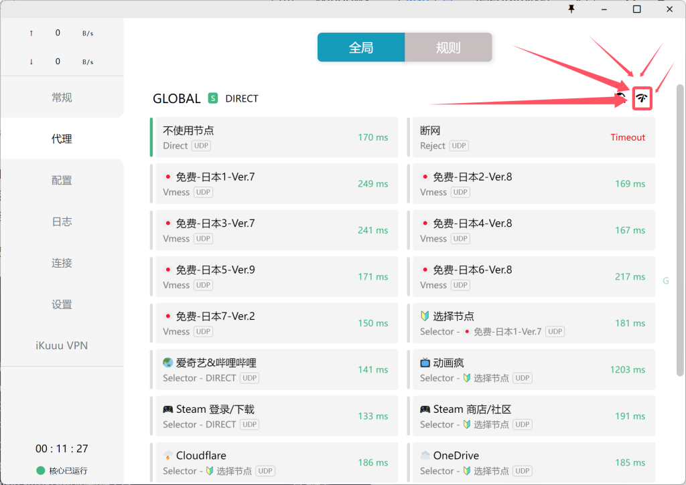Select the 断网 Reject node
This screenshot has height=485, width=686.
533,137
